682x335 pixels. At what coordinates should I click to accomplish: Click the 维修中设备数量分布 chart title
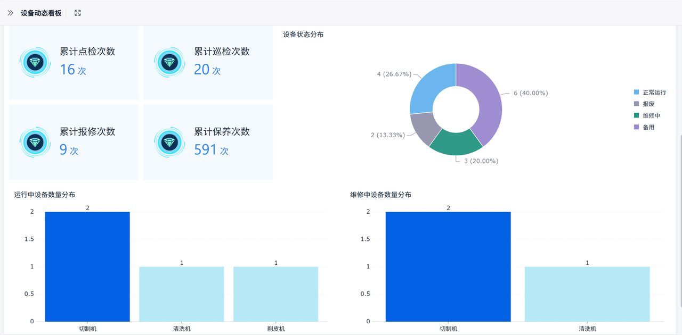coord(380,195)
